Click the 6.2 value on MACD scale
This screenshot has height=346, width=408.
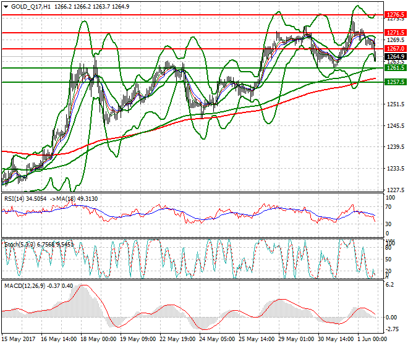coord(390,285)
